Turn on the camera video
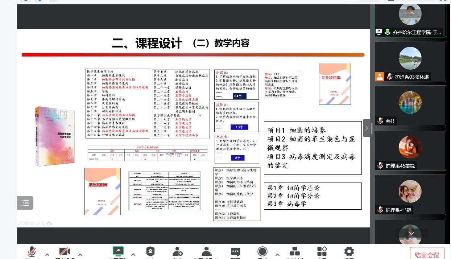The width and height of the screenshot is (451, 259). coord(65,252)
